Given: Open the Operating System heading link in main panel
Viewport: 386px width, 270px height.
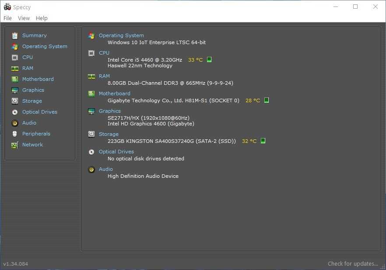Looking at the screenshot, I should (x=121, y=35).
